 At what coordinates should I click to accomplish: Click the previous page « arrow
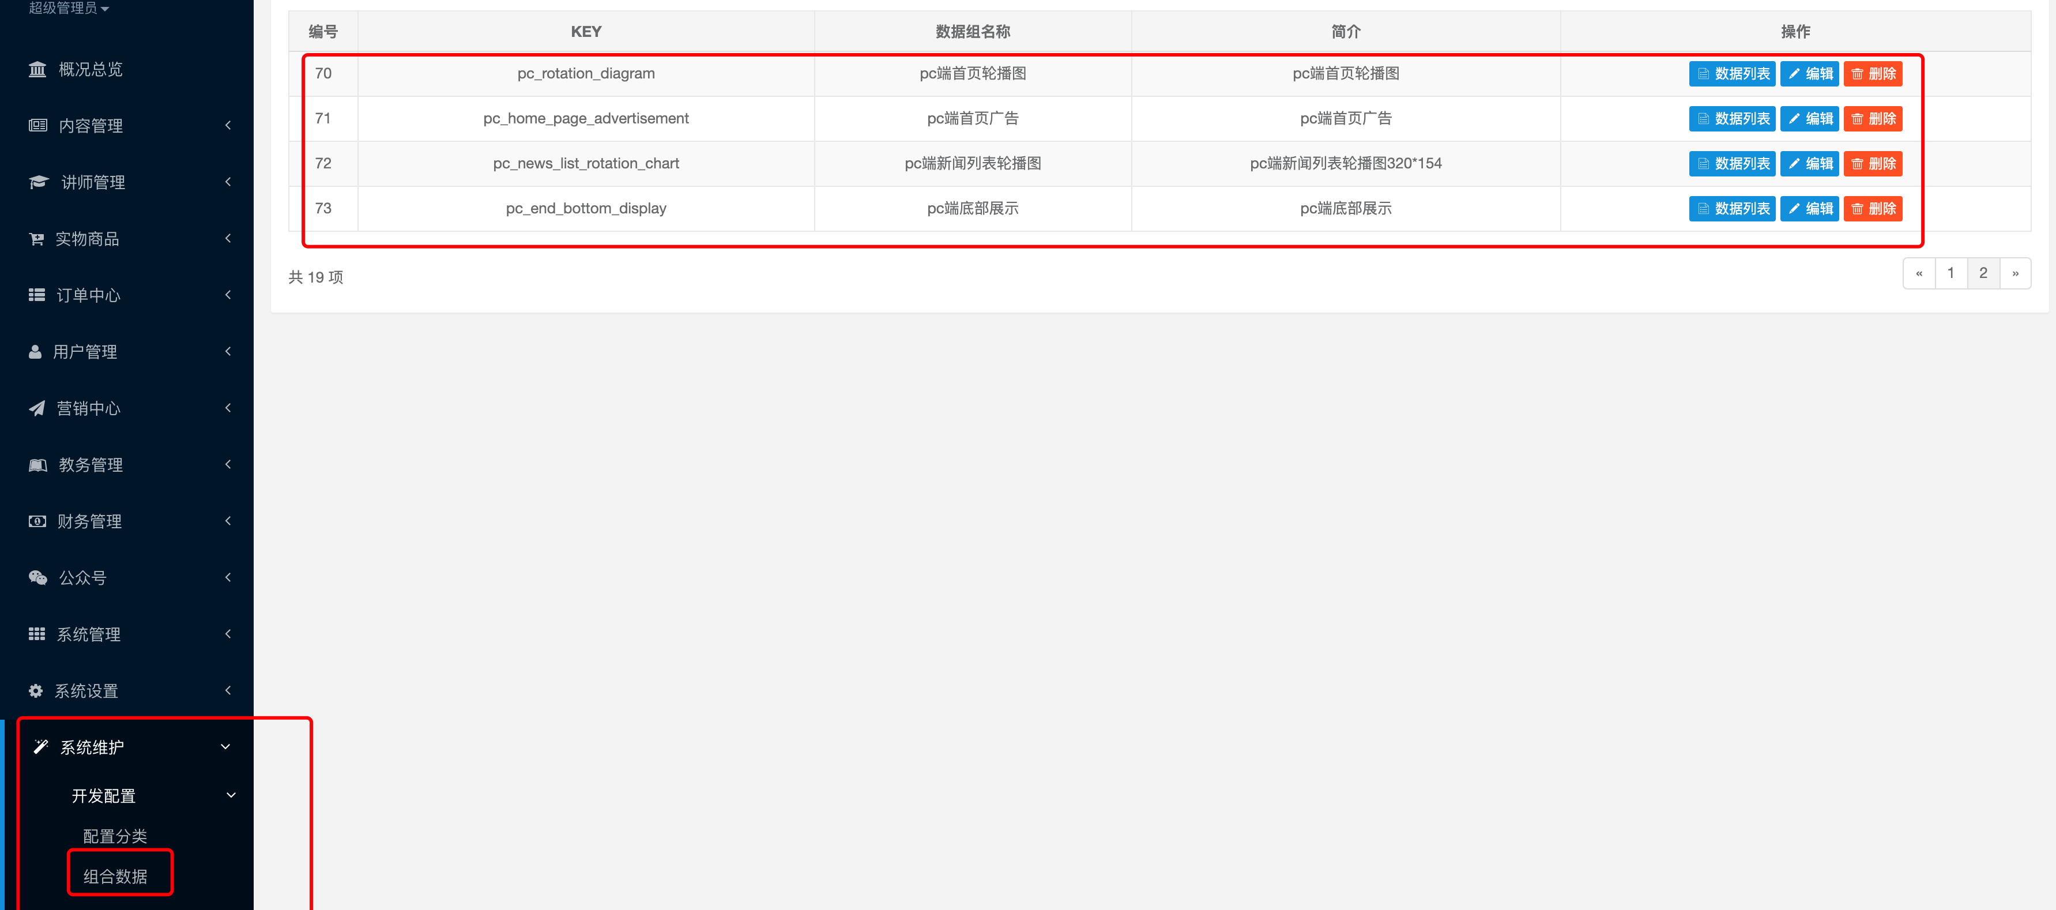(x=1919, y=273)
